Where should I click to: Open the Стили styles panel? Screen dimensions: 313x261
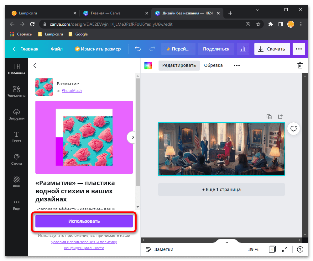coord(17,159)
